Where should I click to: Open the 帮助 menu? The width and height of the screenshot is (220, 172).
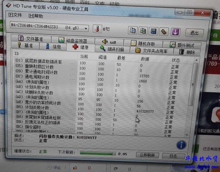coord(36,16)
